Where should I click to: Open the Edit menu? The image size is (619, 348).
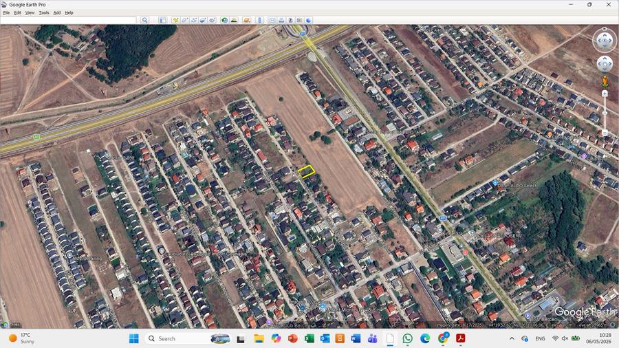pyautogui.click(x=17, y=12)
